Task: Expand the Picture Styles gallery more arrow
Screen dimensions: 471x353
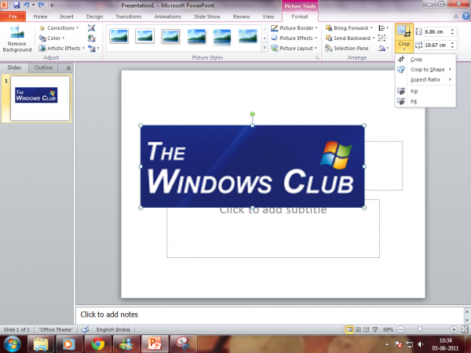Action: [x=265, y=48]
